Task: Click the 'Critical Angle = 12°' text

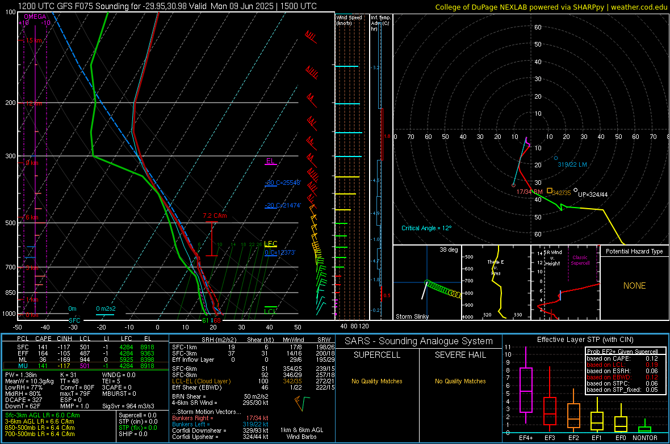Action: click(x=426, y=228)
